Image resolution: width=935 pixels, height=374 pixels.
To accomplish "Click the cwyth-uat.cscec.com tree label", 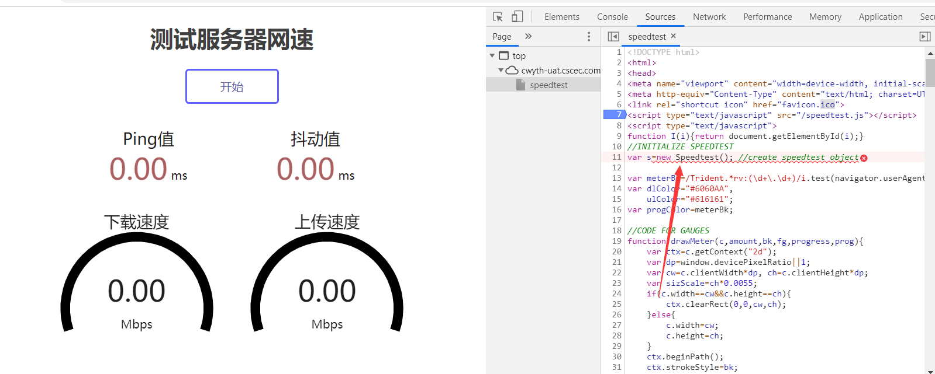I will pyautogui.click(x=561, y=70).
